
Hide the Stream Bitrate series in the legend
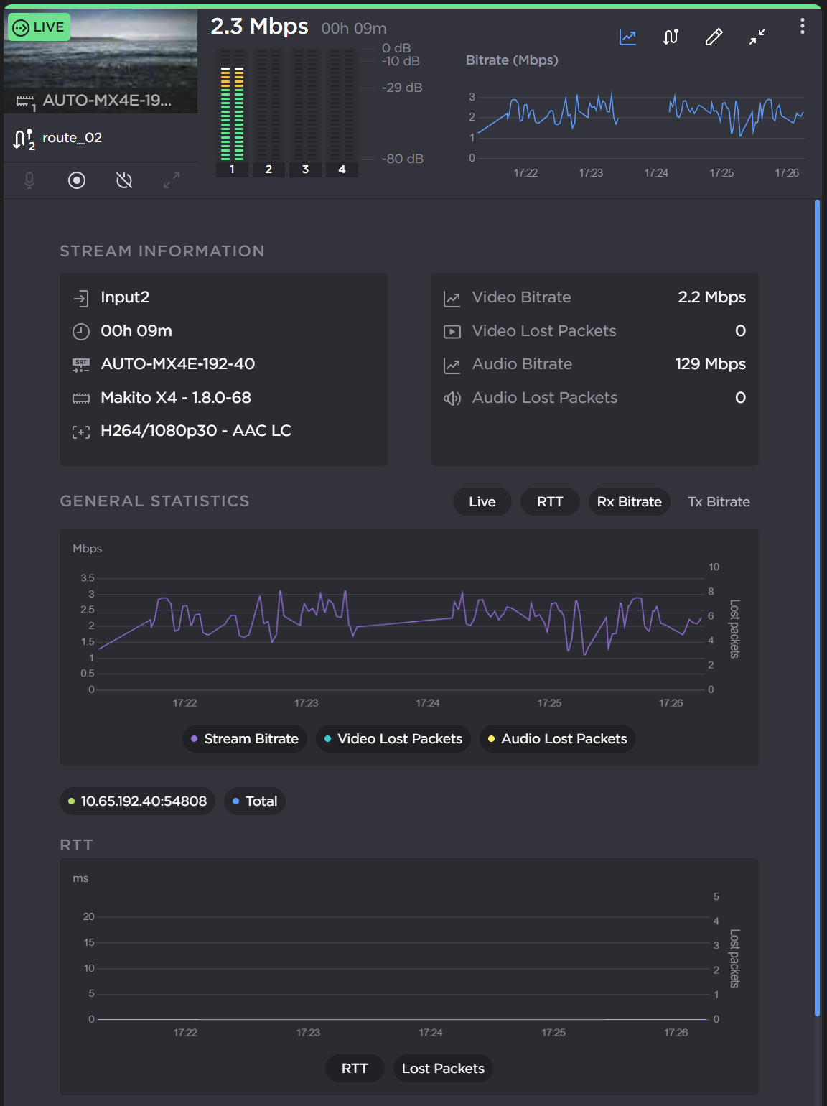click(244, 738)
